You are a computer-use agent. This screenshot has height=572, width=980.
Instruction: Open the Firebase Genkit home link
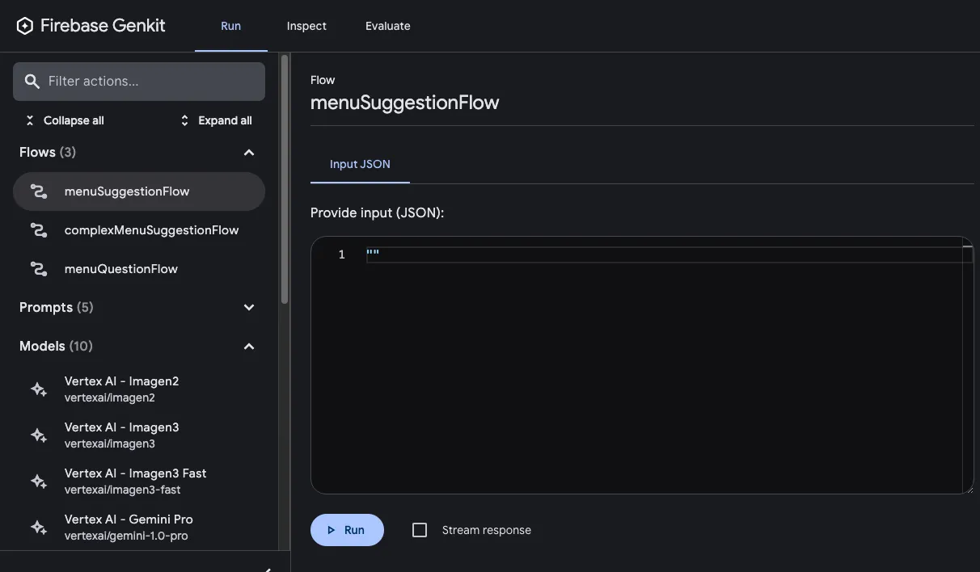click(91, 26)
